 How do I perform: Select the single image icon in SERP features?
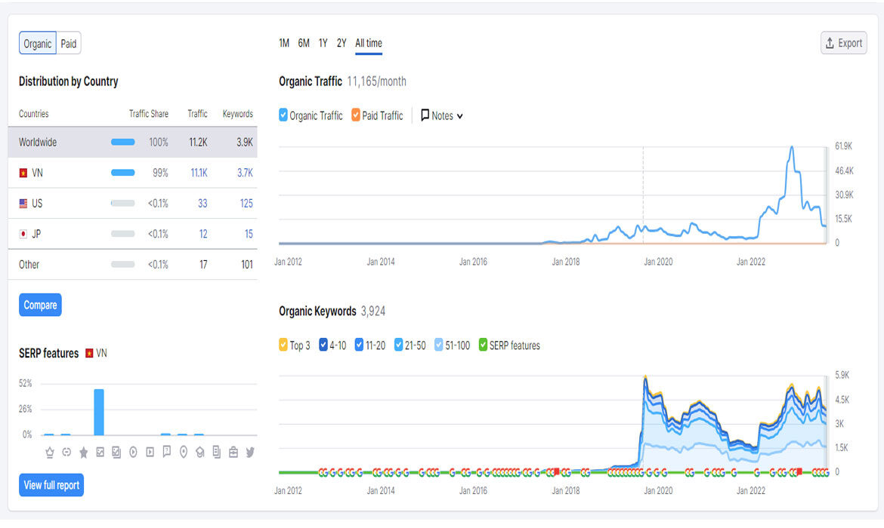click(x=100, y=452)
